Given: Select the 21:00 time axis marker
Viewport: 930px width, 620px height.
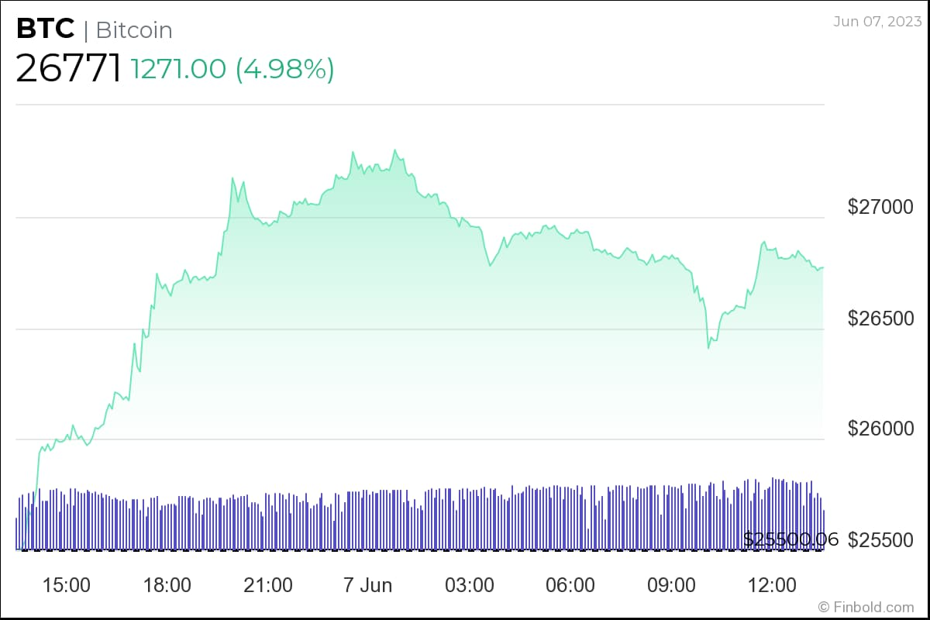Looking at the screenshot, I should click(268, 584).
